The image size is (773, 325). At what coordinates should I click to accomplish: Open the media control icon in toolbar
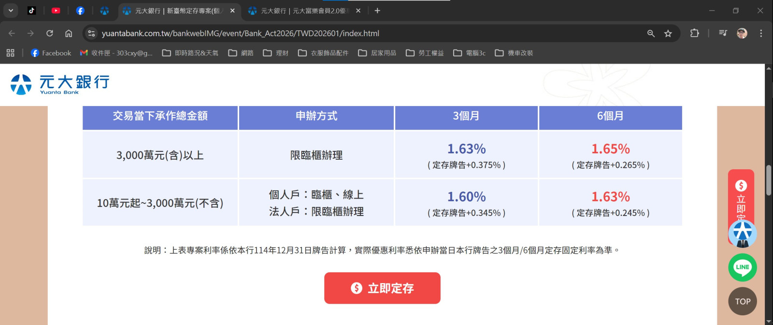(723, 33)
